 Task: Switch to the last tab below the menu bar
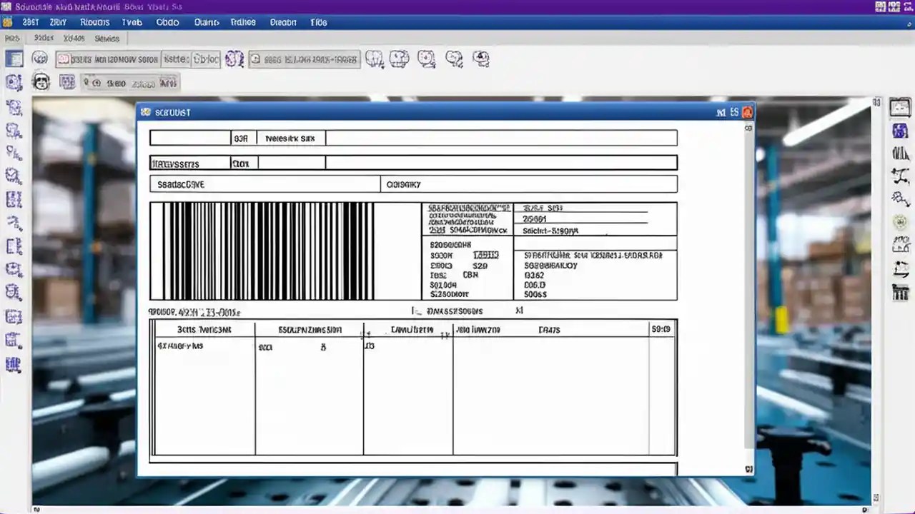[x=107, y=39]
